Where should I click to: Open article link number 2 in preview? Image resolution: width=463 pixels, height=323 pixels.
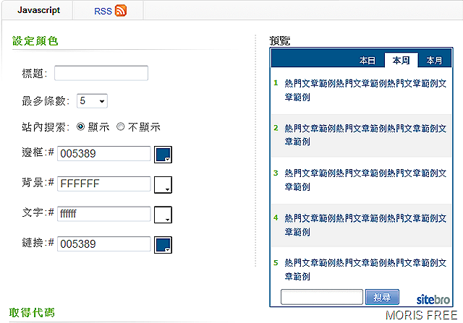(365, 135)
